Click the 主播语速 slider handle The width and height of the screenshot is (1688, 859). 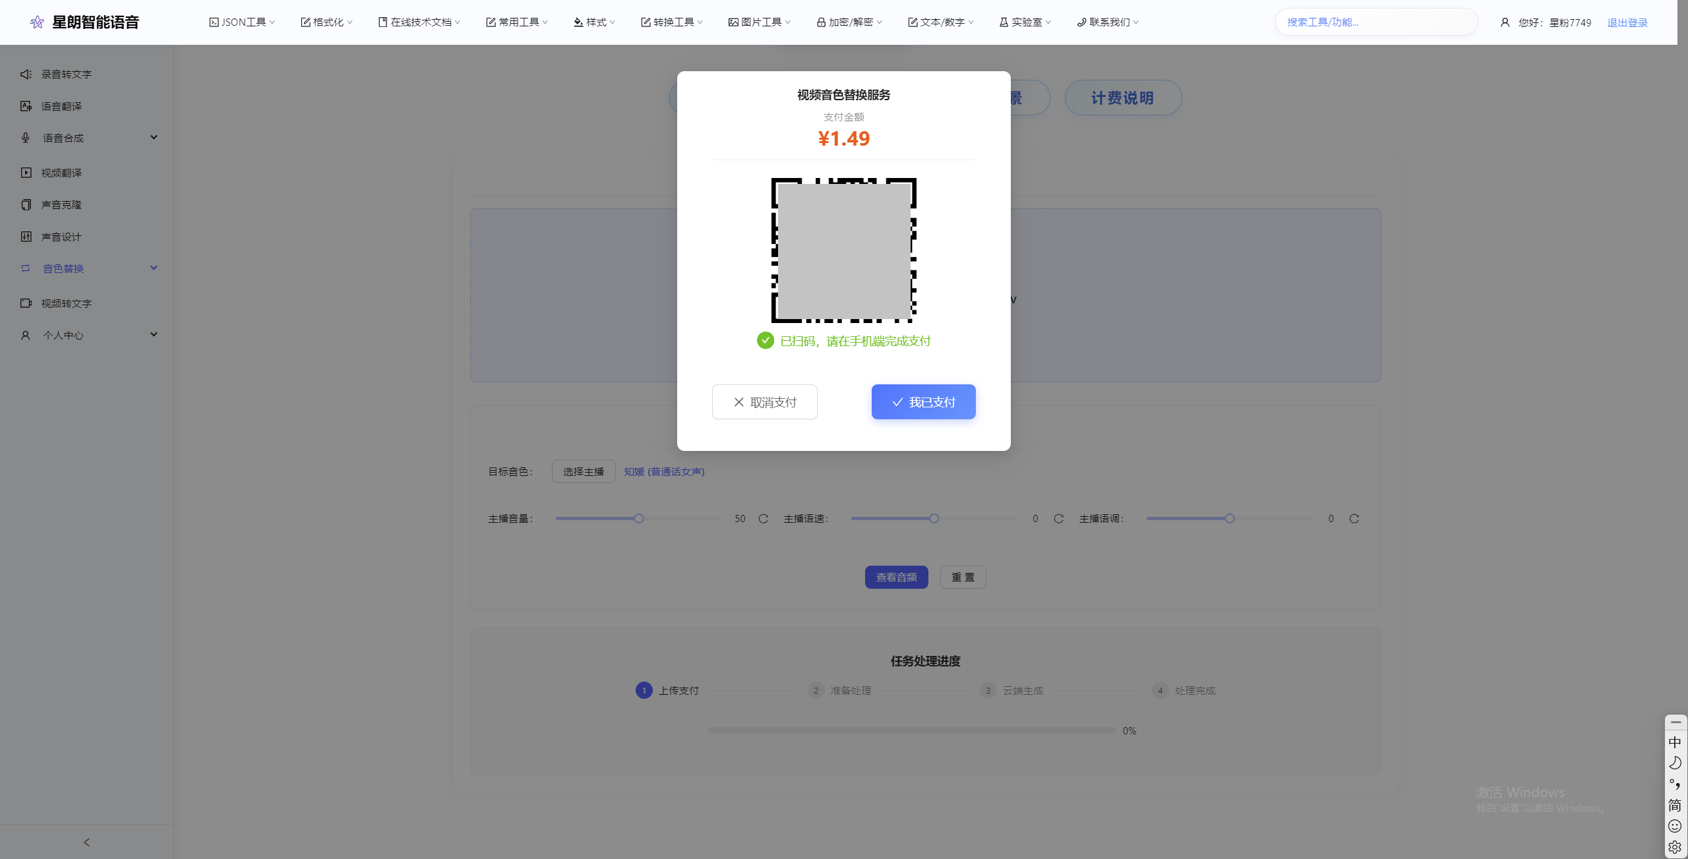click(934, 519)
